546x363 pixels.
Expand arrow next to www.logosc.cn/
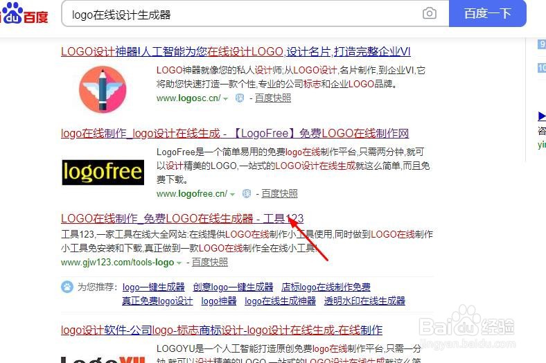coord(226,99)
